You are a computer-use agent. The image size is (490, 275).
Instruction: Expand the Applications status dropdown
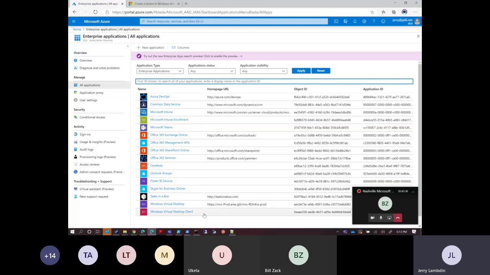(x=211, y=71)
